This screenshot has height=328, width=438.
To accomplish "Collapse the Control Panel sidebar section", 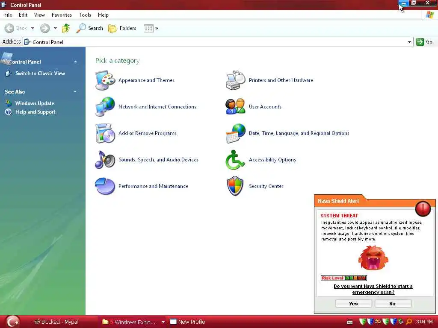I will 75,61.
